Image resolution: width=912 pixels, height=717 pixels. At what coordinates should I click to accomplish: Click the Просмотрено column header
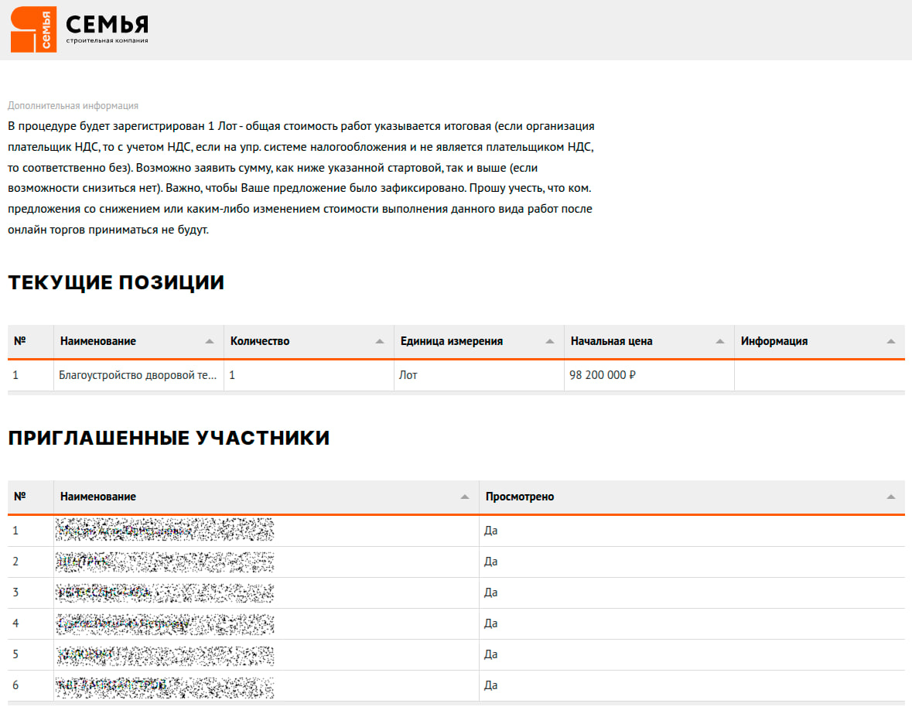coord(692,497)
